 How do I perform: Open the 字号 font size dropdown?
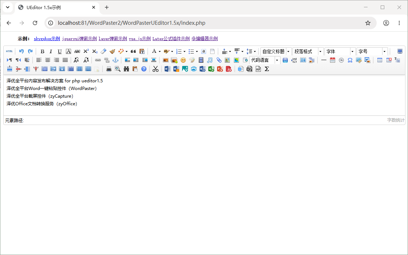tap(372, 51)
